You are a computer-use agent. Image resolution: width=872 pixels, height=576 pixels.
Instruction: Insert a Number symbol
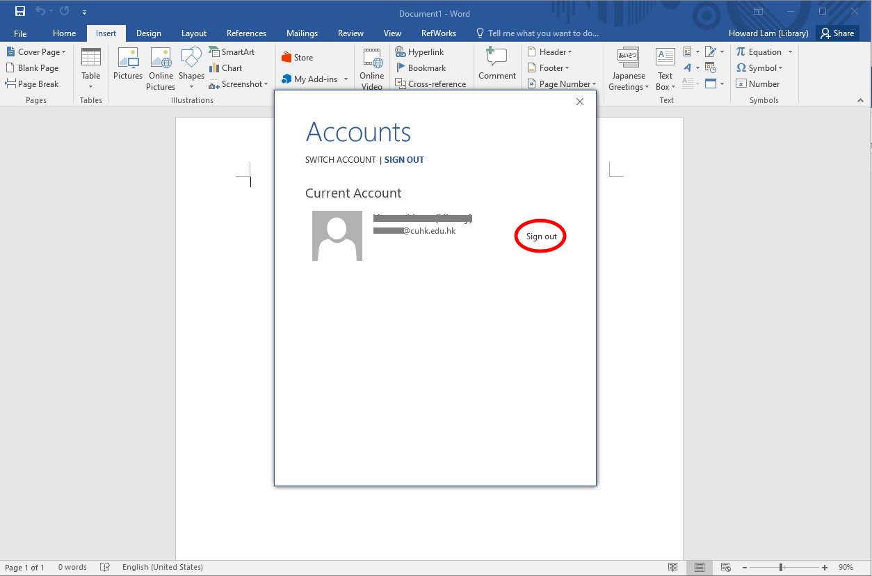(x=758, y=84)
